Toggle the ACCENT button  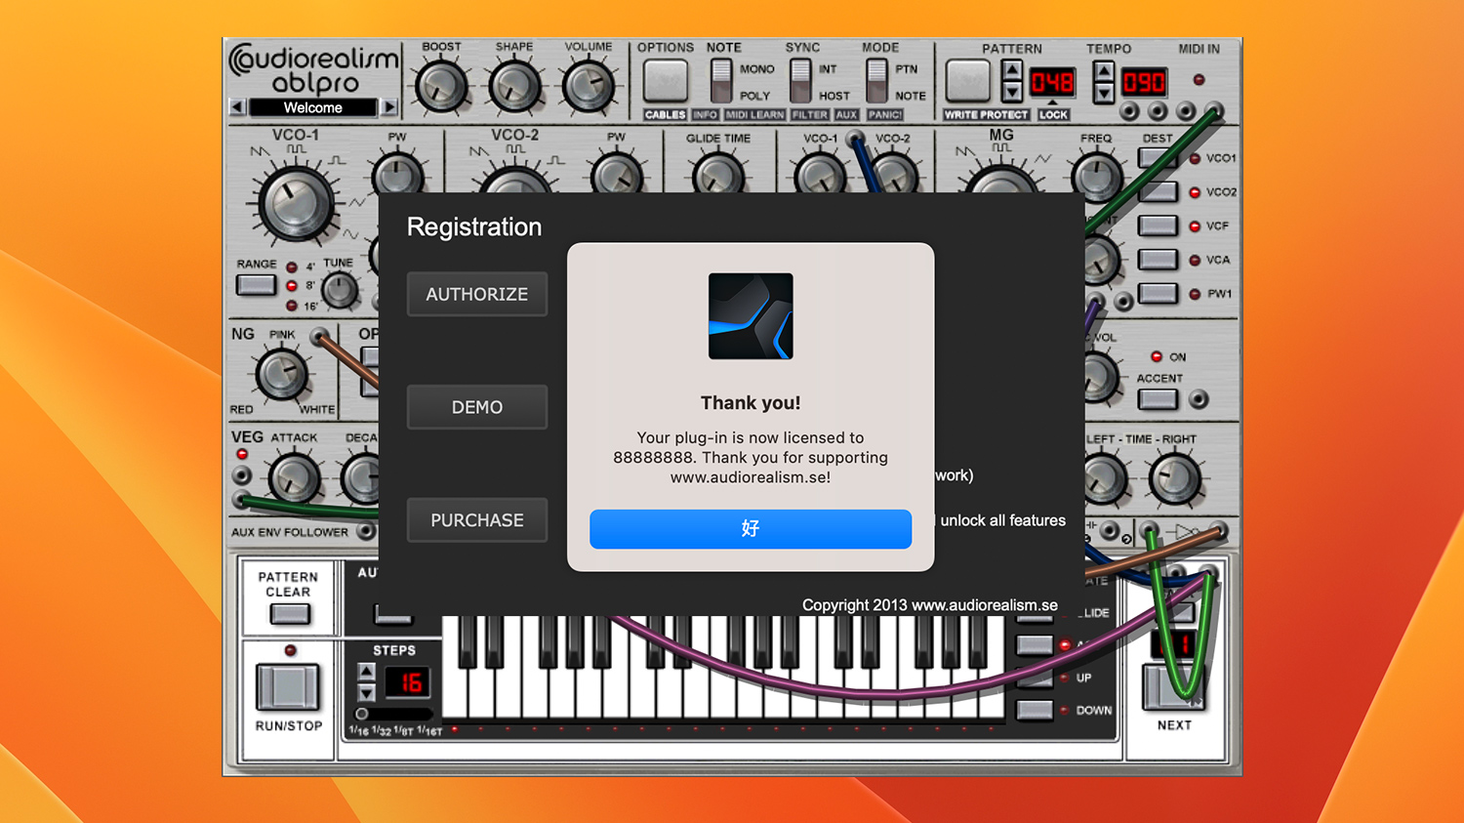(1159, 399)
